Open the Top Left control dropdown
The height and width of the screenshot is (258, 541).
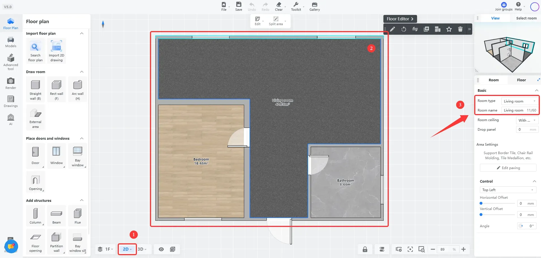508,190
